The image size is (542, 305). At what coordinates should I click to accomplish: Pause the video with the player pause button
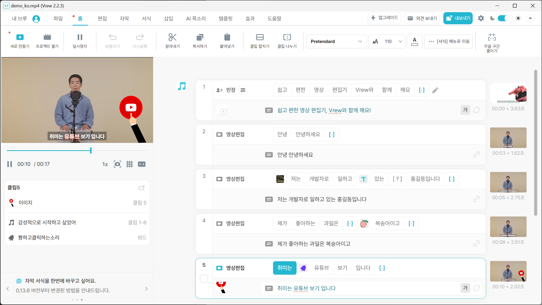point(10,164)
